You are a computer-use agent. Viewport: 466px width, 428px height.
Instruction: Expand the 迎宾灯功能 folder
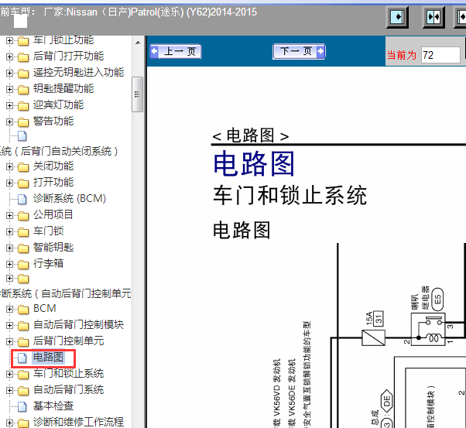tap(9, 105)
